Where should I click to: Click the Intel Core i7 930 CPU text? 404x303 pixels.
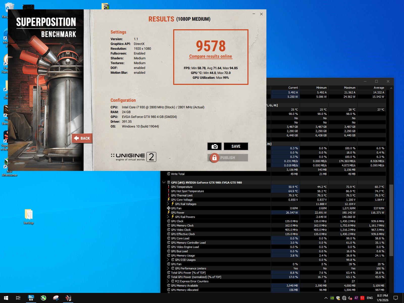163,107
